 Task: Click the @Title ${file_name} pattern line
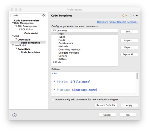72,82
